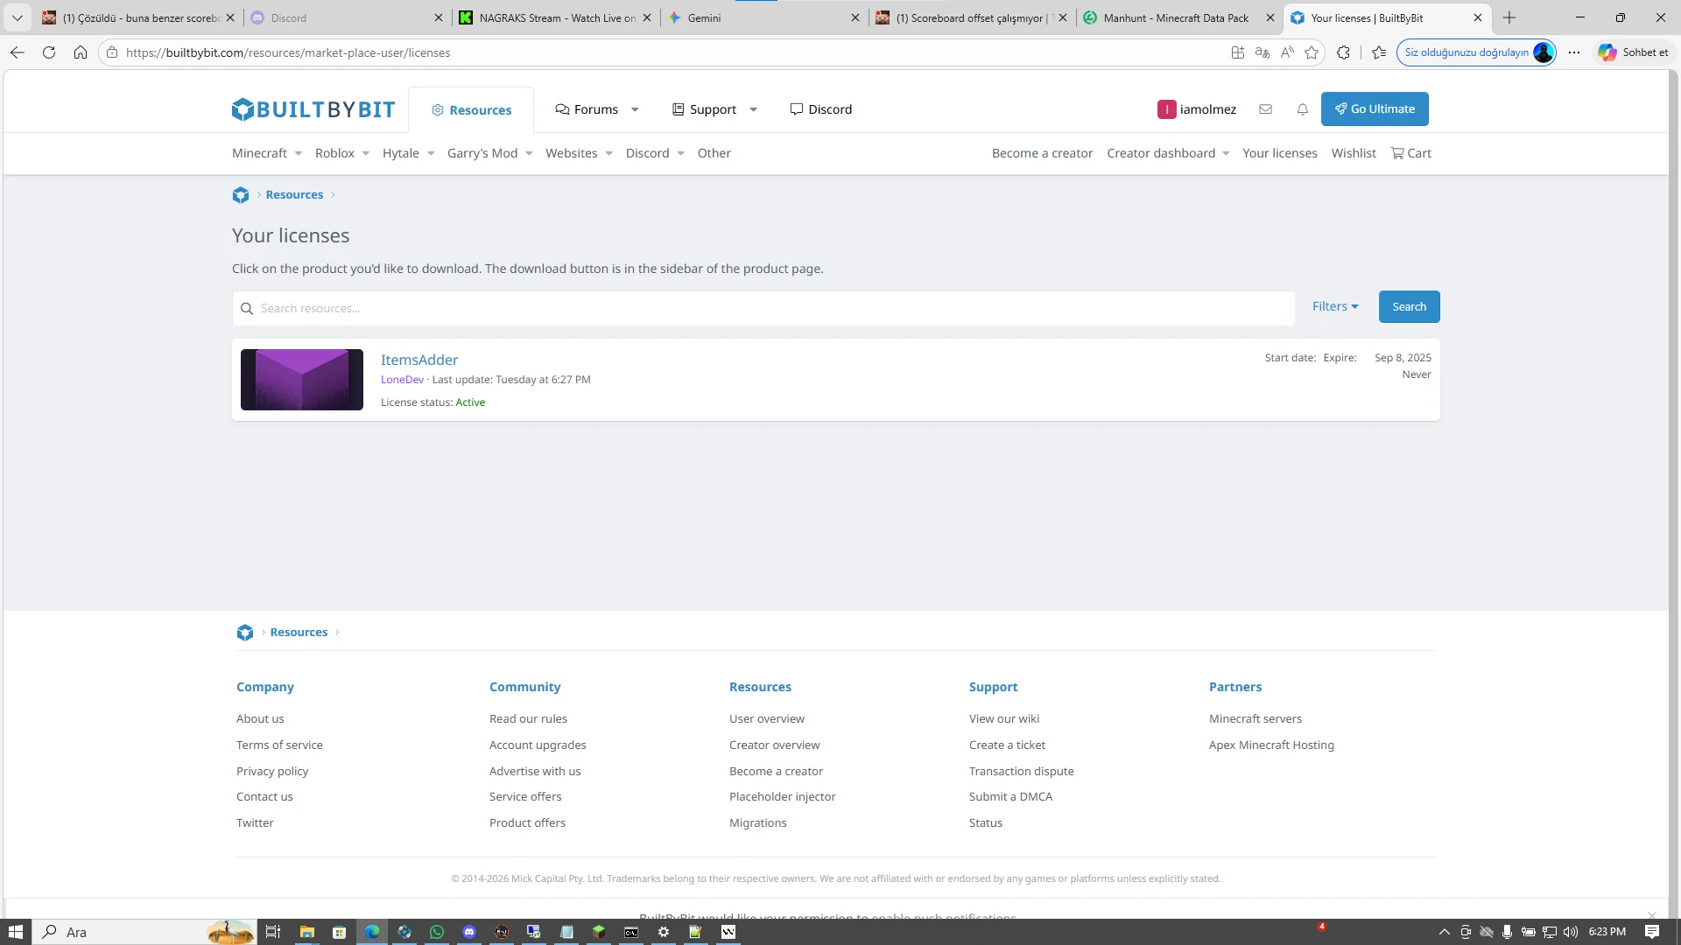
Task: Expand the Forums dropdown arrow
Action: click(635, 109)
